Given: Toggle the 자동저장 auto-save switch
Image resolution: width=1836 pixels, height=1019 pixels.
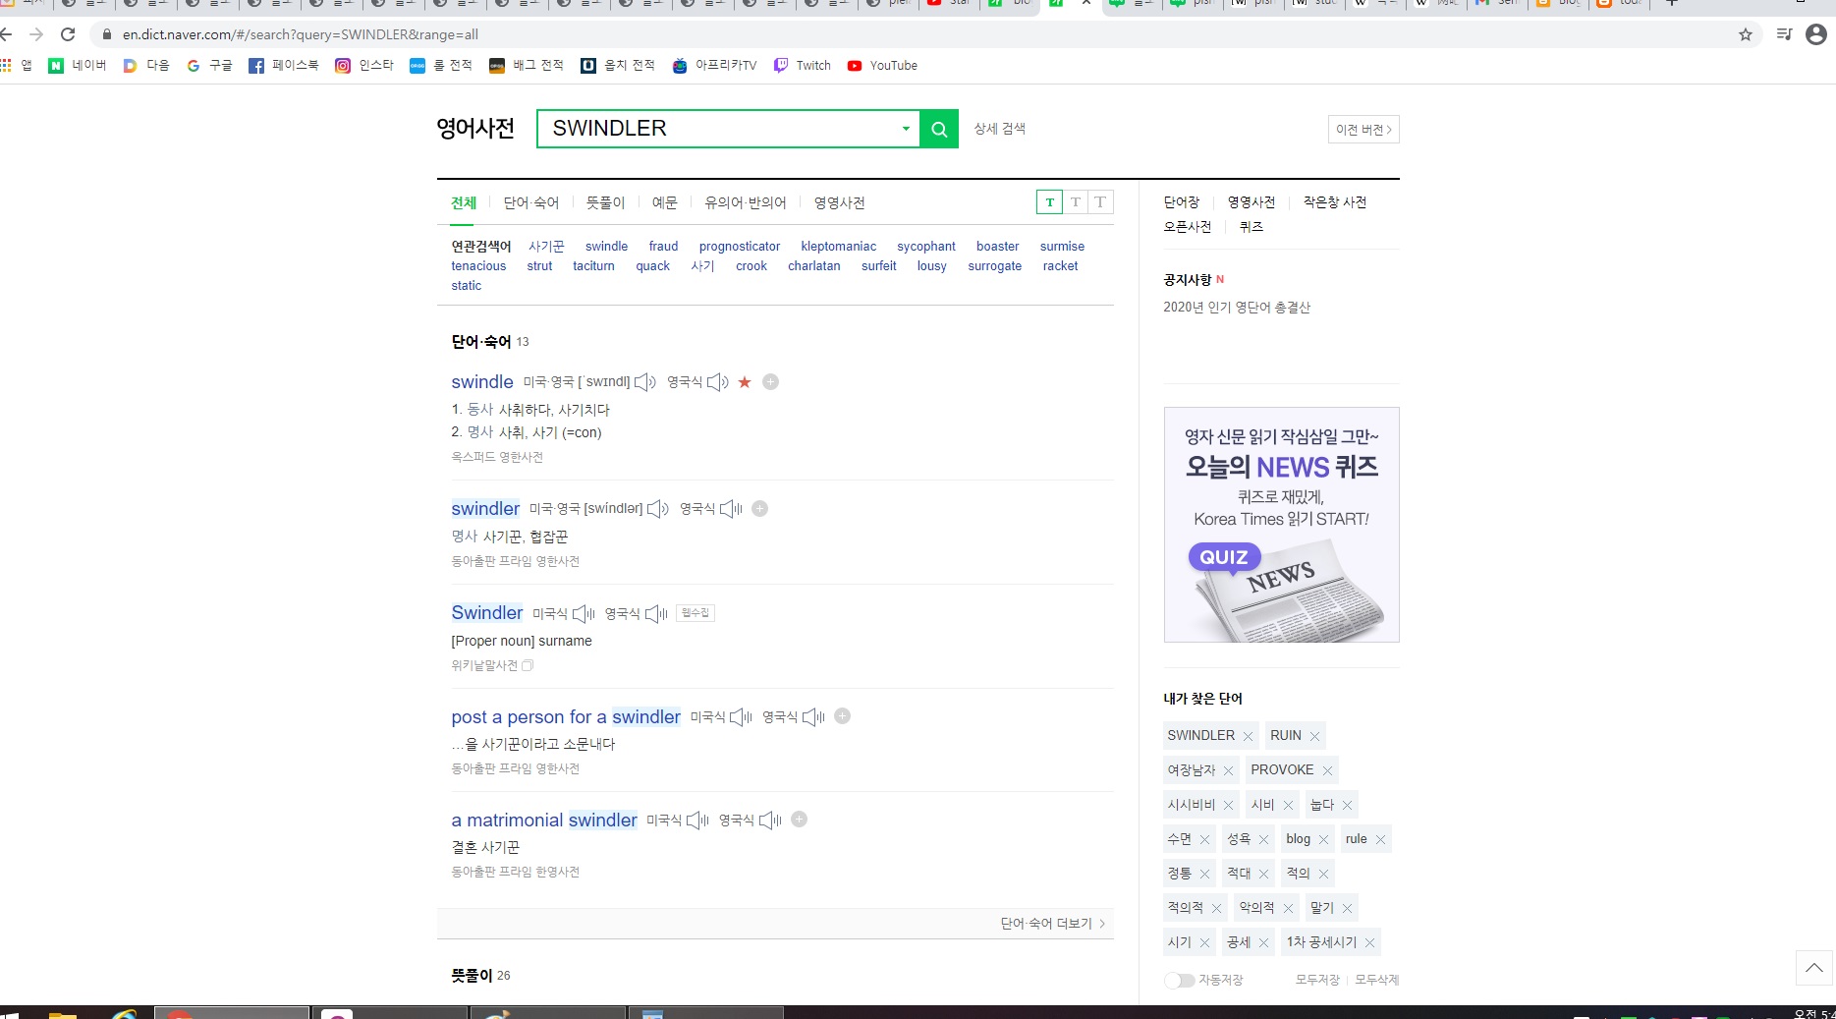Looking at the screenshot, I should pyautogui.click(x=1179, y=981).
